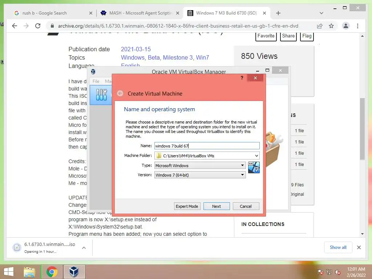The width and height of the screenshot is (372, 279).
Task: Share this page via toolbar icon
Action: click(320, 26)
